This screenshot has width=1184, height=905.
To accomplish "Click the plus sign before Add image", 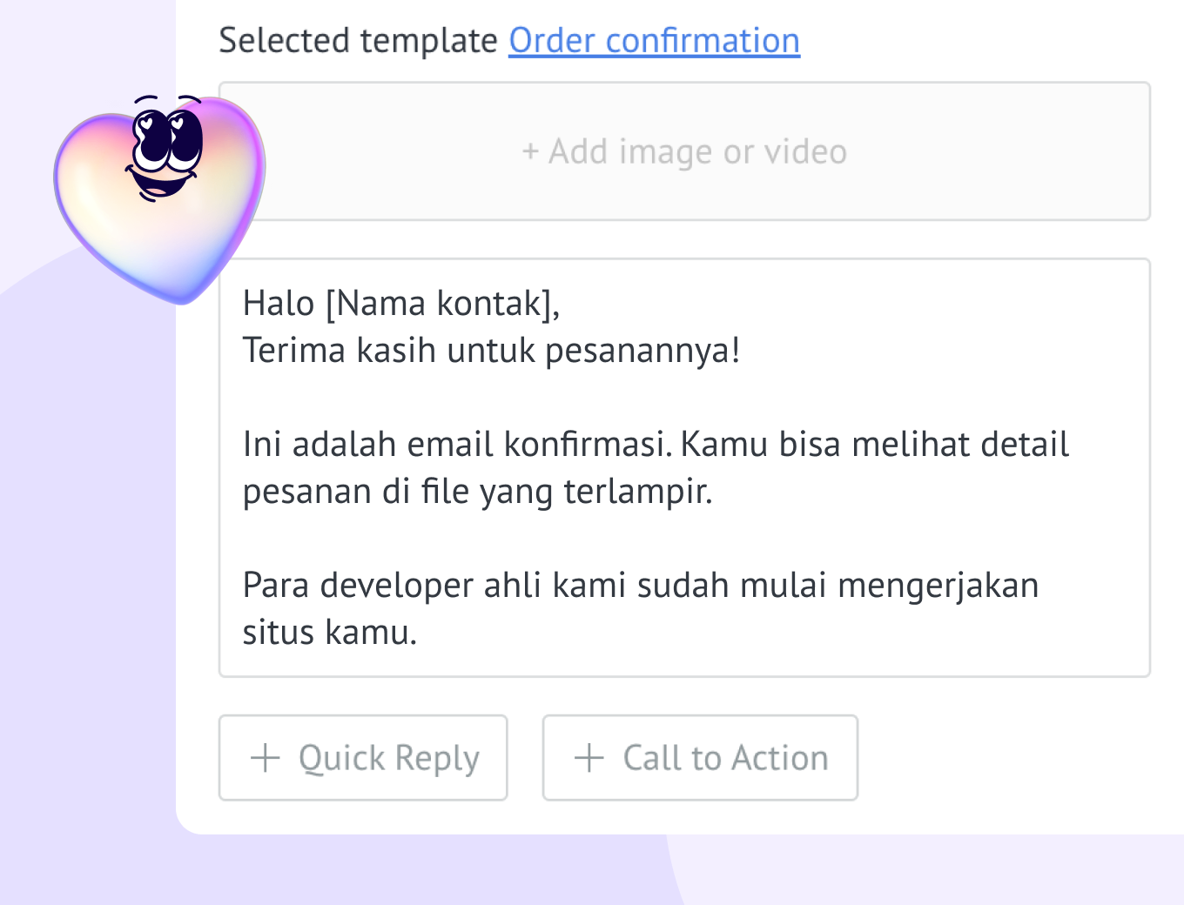I will point(530,152).
